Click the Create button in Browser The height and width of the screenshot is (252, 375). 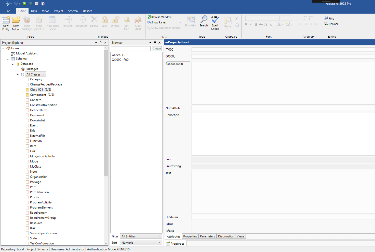tap(157, 49)
